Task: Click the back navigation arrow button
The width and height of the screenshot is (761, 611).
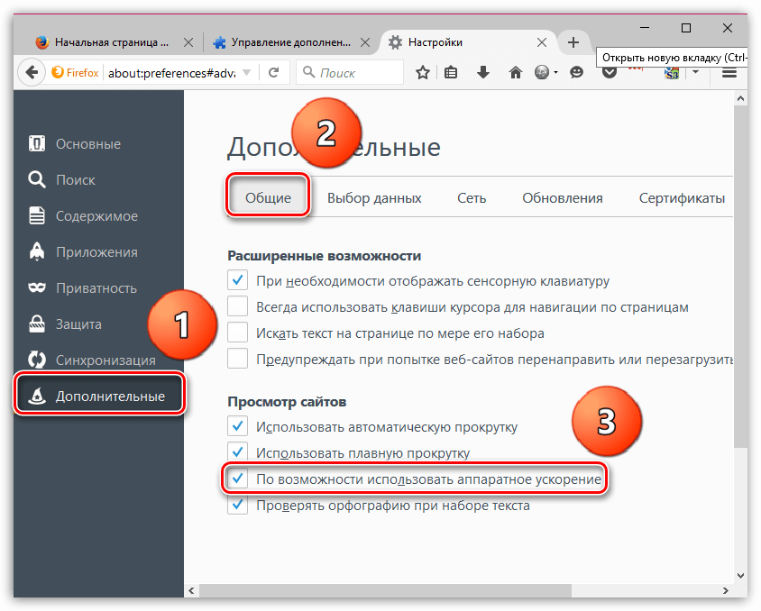Action: pyautogui.click(x=31, y=72)
